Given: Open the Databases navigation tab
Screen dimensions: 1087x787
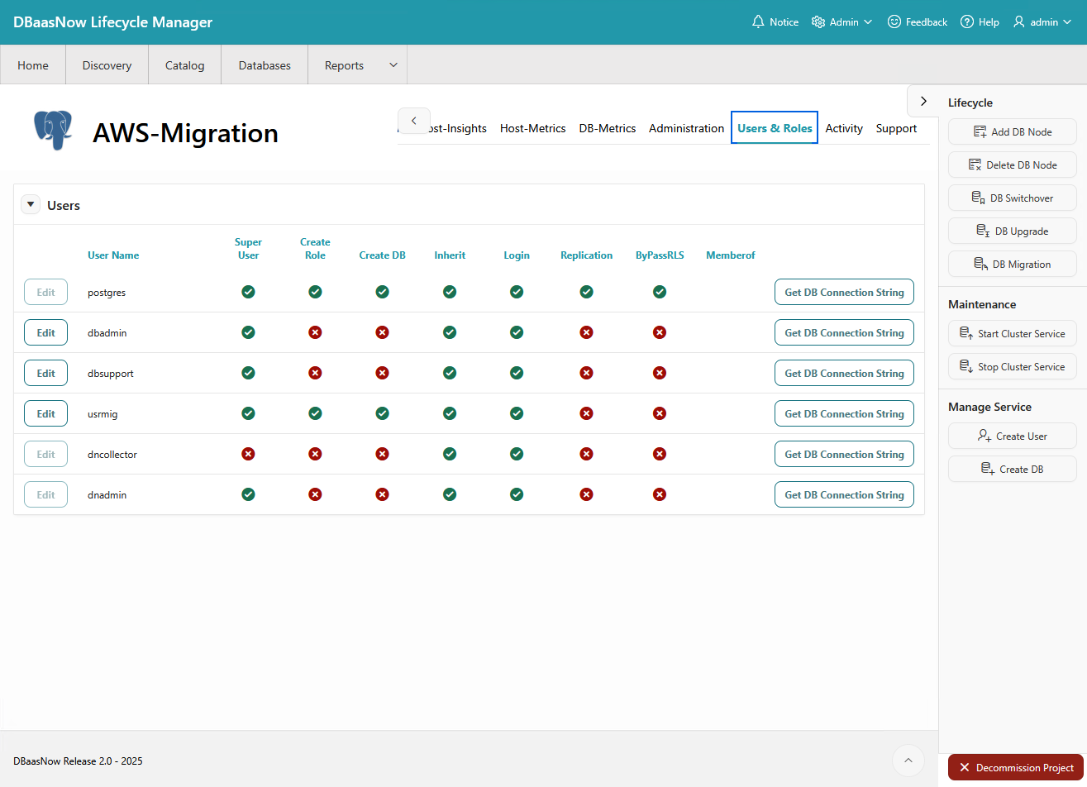Looking at the screenshot, I should [265, 65].
